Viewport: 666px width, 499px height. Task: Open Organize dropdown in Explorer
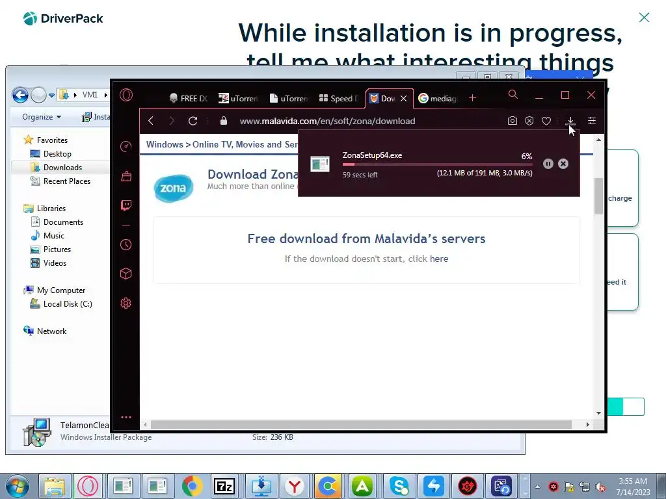[x=42, y=117]
